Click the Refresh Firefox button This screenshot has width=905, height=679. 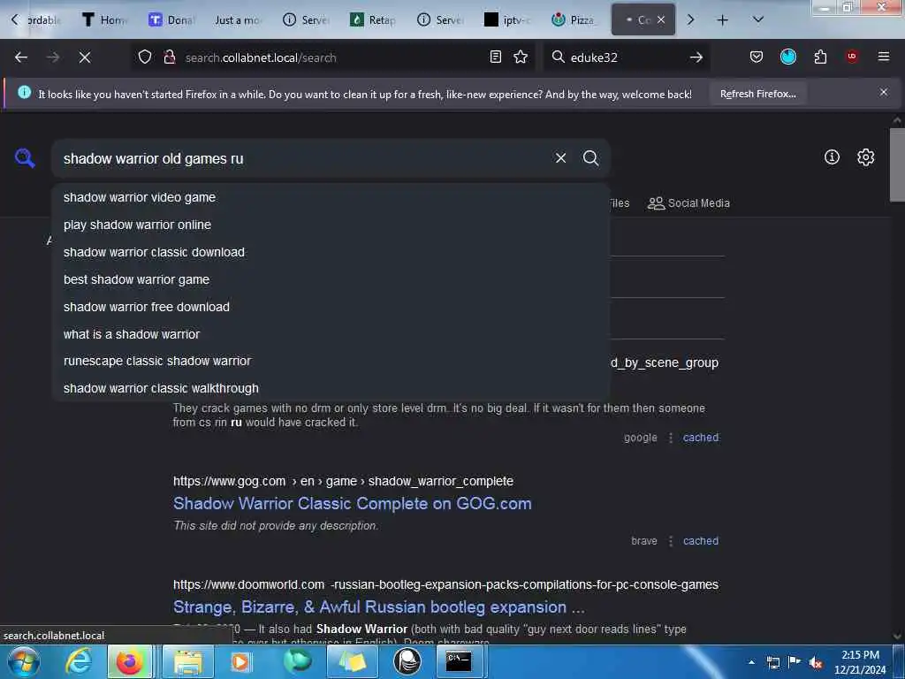pos(757,94)
